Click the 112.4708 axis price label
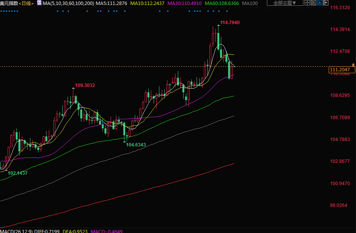Viewport: 356px width, 233px height. pos(340,51)
